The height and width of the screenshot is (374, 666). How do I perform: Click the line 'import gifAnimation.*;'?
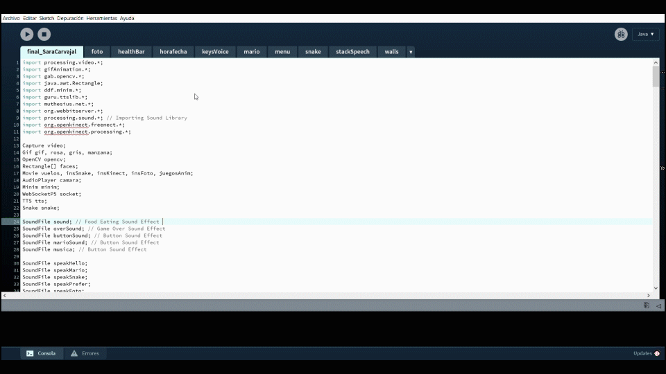pyautogui.click(x=56, y=69)
